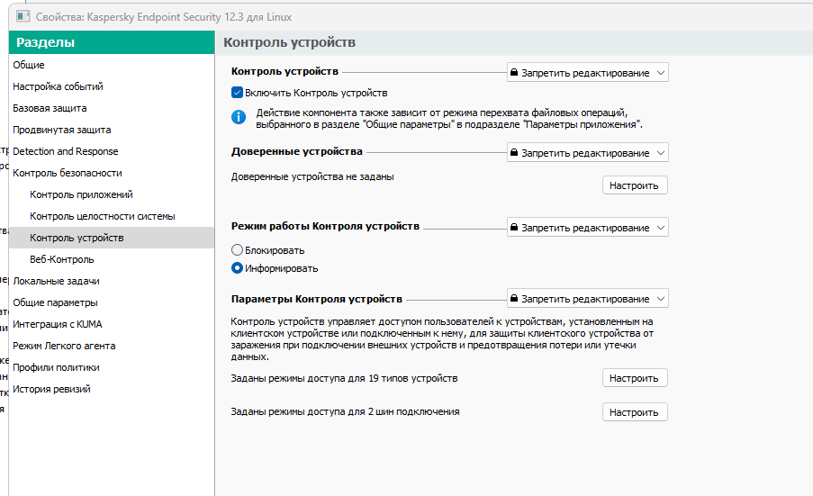This screenshot has width=813, height=496.
Task: Click the Разделы sidebar header
Action: pyautogui.click(x=112, y=42)
